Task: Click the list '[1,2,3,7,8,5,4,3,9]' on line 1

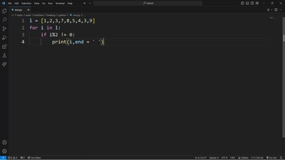Action: point(68,21)
